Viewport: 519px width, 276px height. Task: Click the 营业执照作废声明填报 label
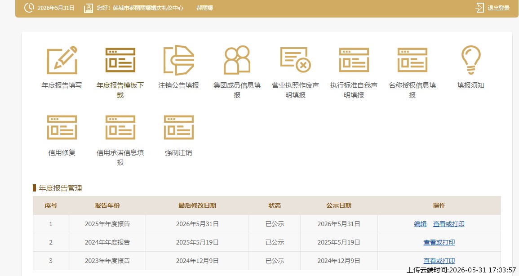pos(296,90)
